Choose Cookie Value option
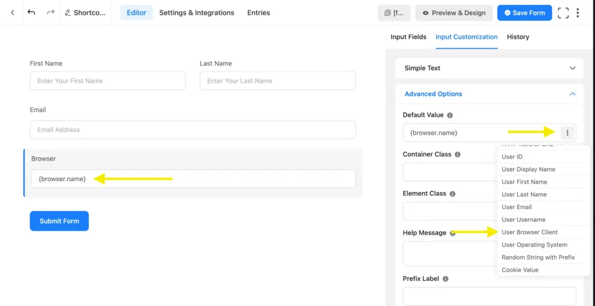 tap(543, 270)
